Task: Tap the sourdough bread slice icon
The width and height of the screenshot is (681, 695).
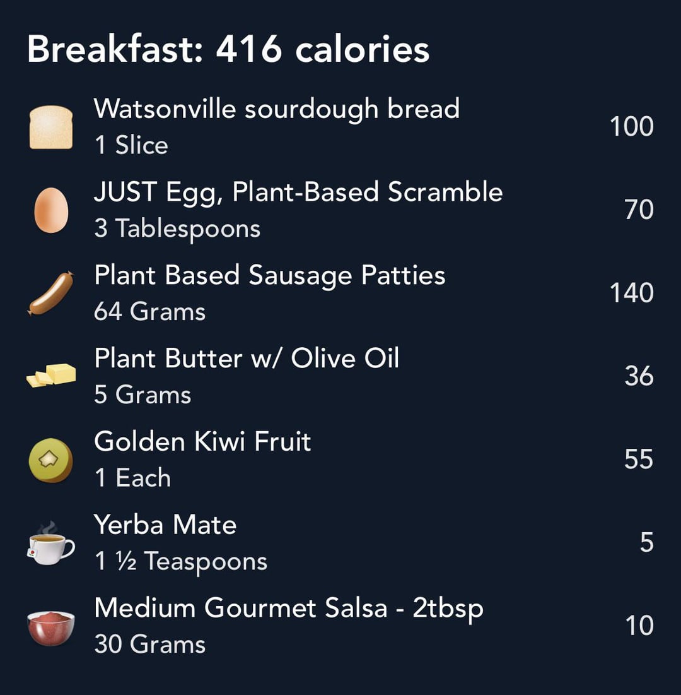Action: (51, 128)
